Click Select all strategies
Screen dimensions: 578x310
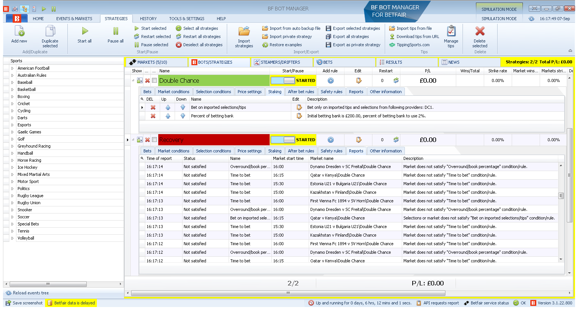(197, 28)
